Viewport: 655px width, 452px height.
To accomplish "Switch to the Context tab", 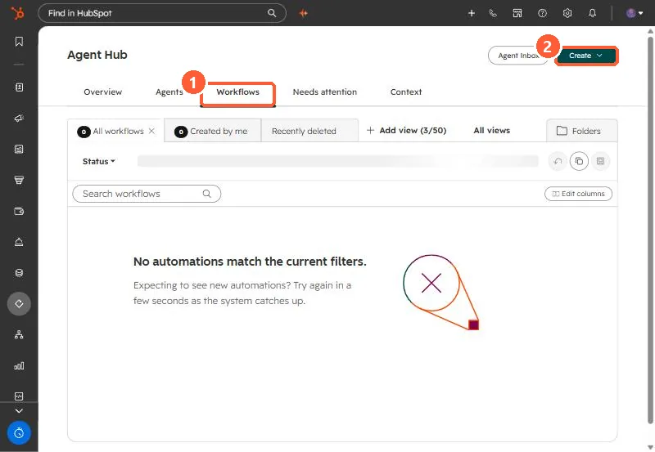I will click(405, 92).
